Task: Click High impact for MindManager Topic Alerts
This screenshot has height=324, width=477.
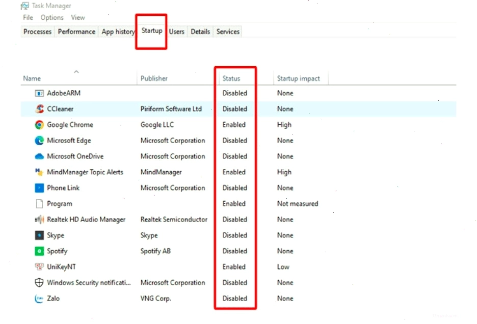Action: tap(284, 172)
